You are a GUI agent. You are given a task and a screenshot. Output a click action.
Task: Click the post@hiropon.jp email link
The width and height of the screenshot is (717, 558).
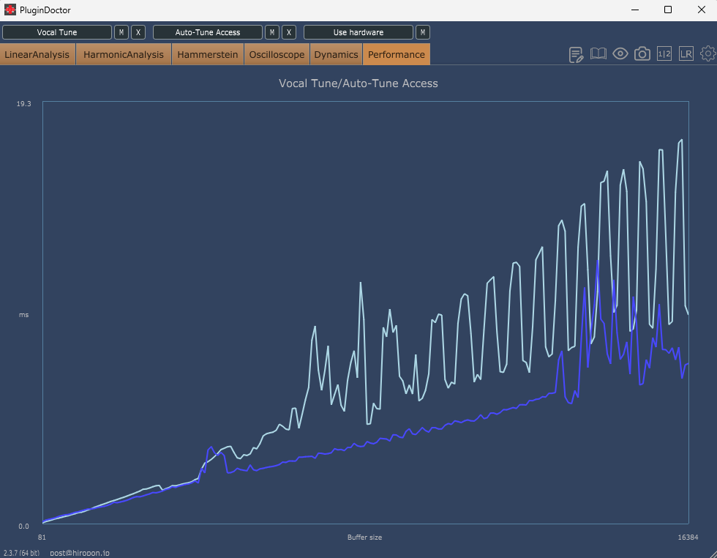click(x=80, y=553)
